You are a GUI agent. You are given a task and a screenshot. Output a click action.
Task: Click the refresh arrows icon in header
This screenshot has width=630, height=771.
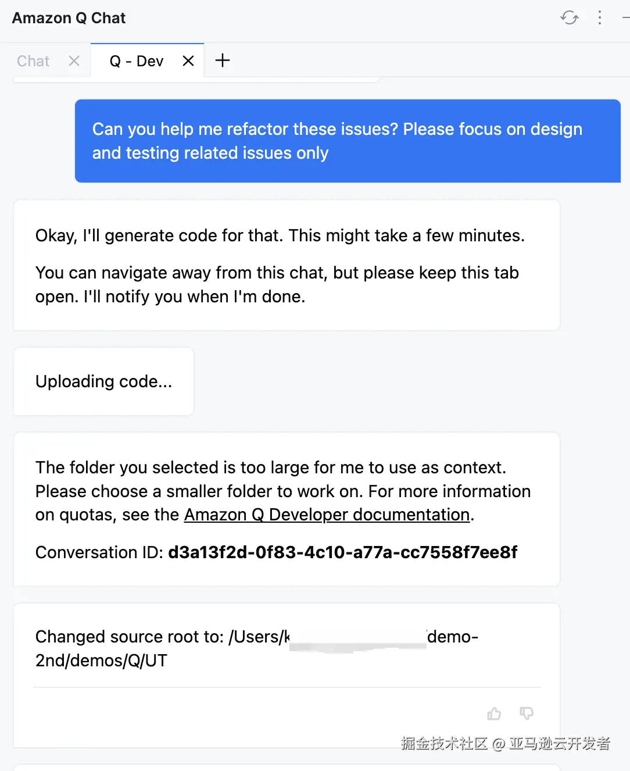[x=570, y=17]
